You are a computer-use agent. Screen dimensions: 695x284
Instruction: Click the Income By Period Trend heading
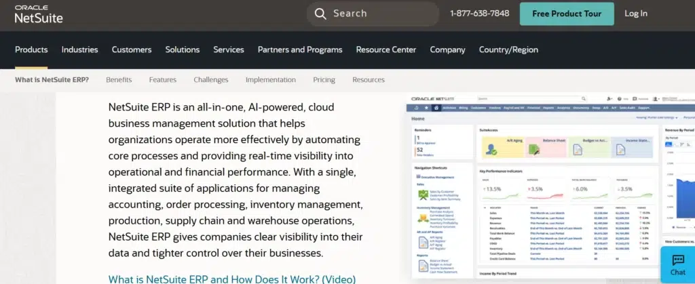497,274
